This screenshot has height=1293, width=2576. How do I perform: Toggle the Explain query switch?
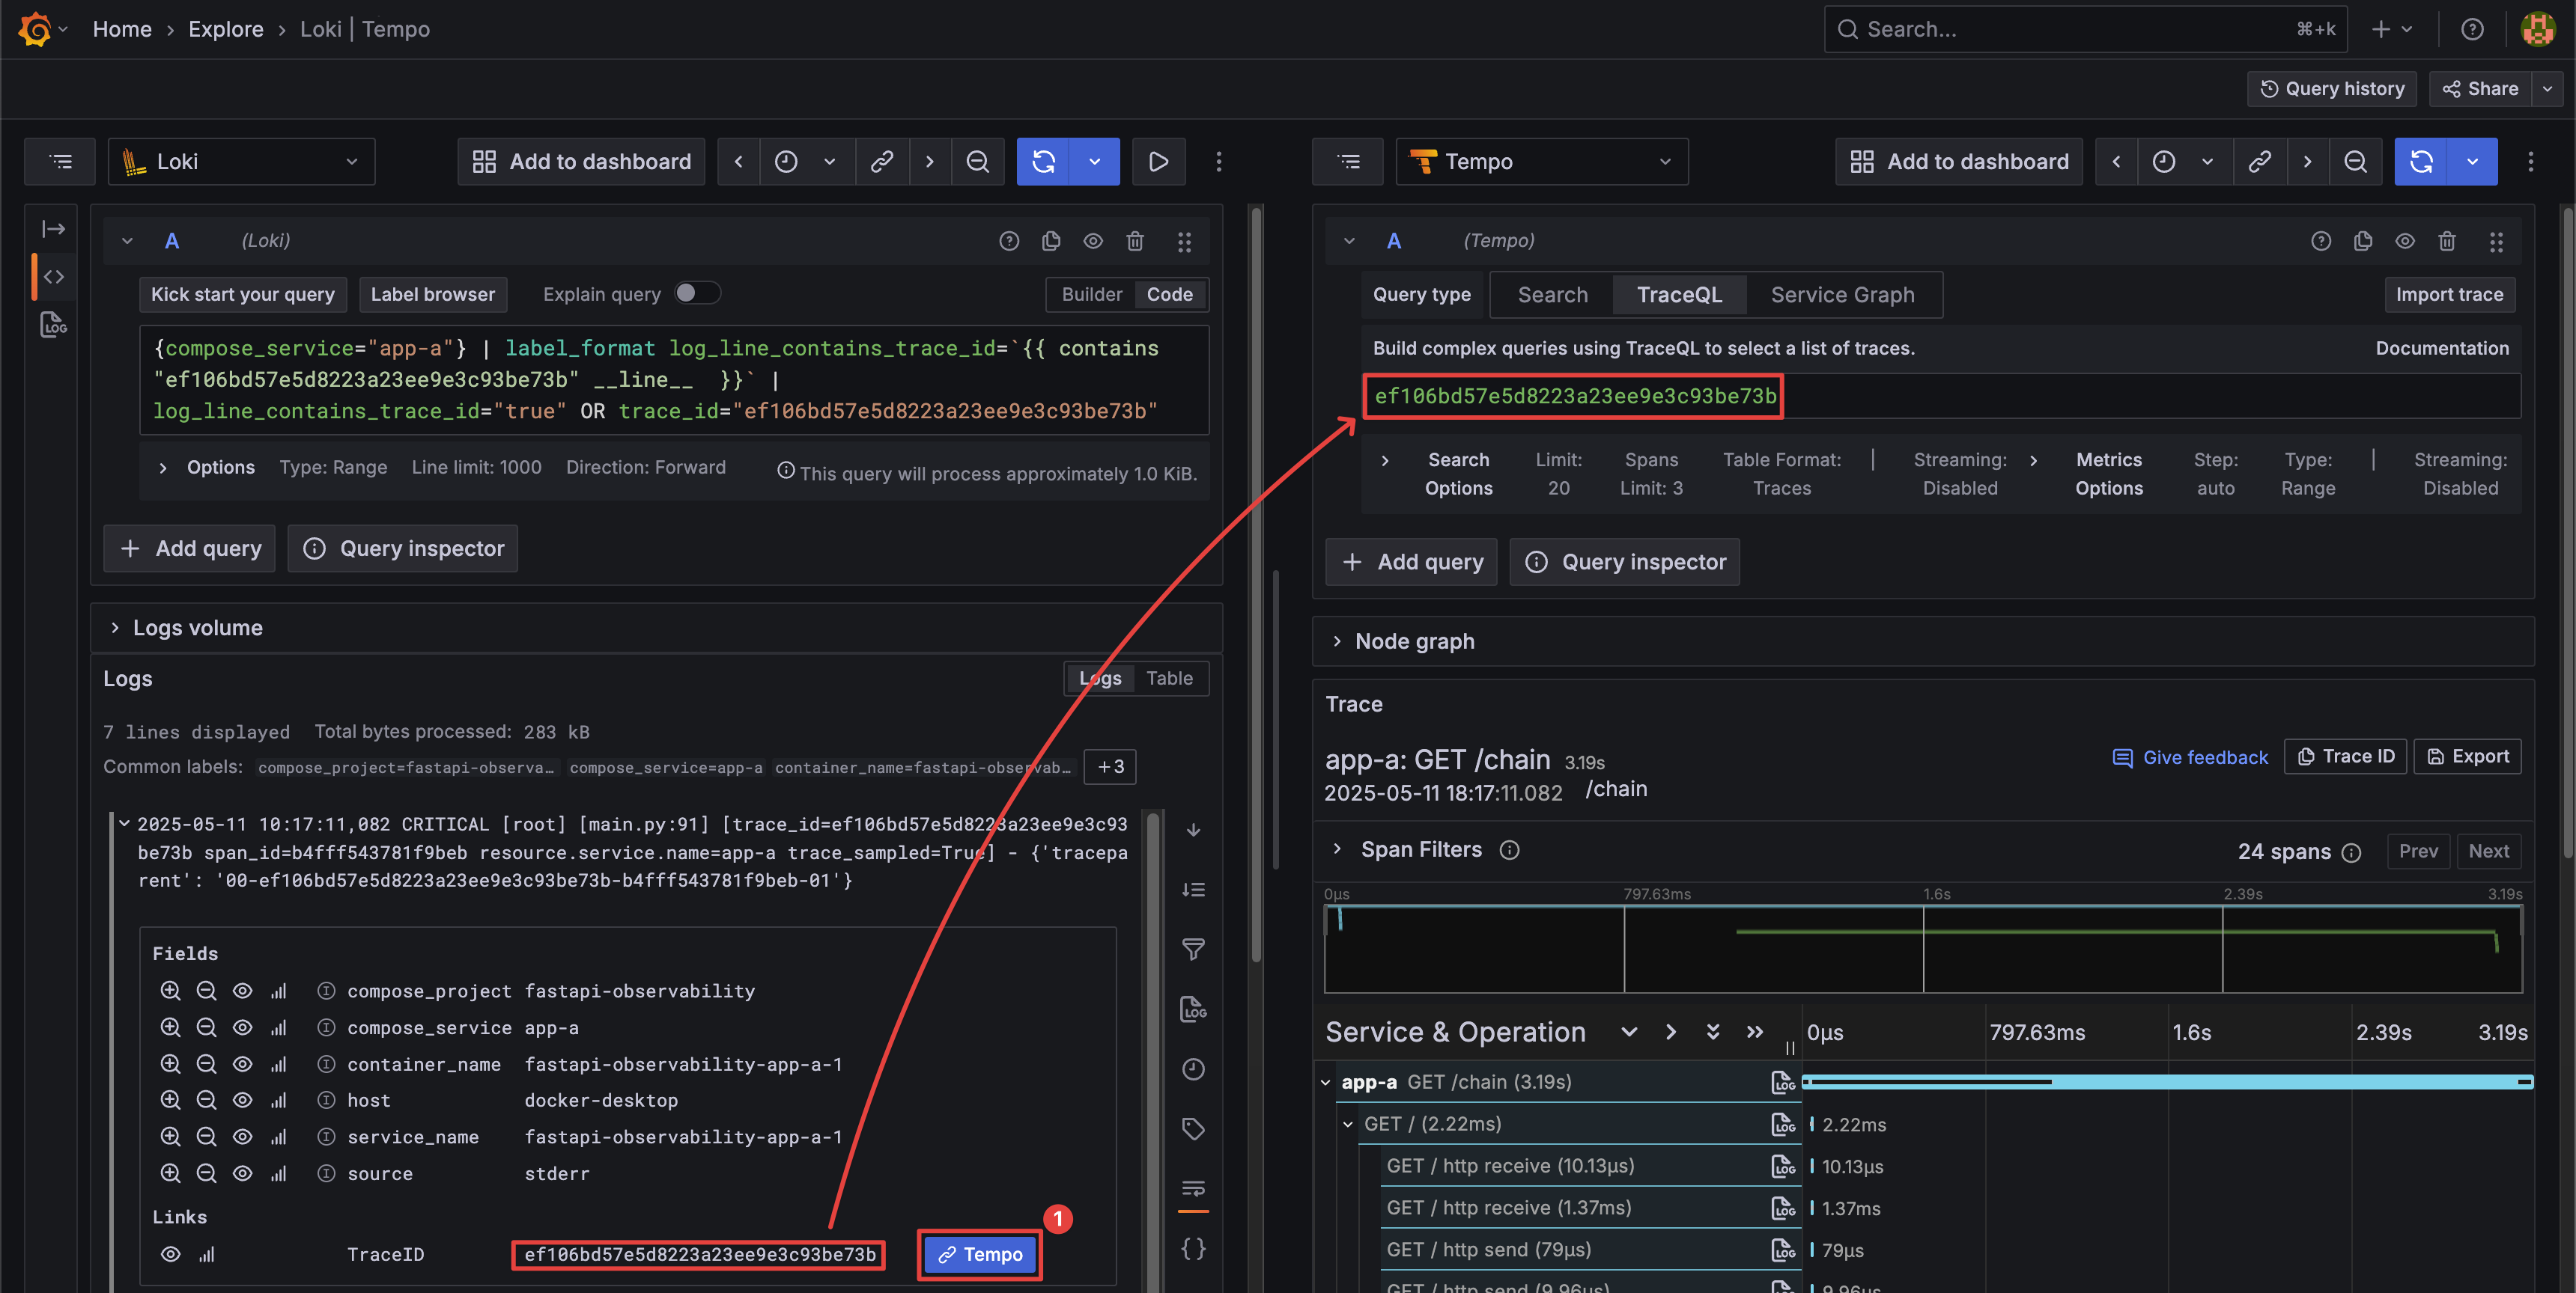(697, 294)
